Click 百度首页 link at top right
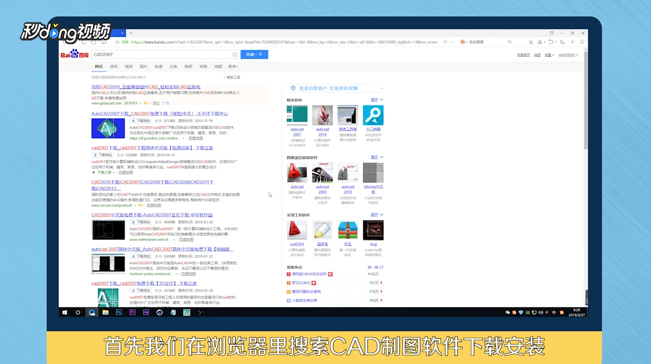Viewport: 651px width, 364px height. coord(523,55)
